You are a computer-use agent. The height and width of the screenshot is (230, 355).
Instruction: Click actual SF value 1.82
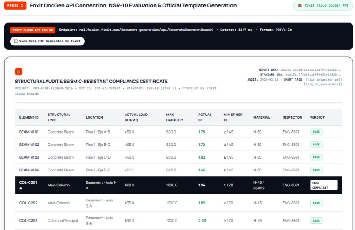point(202,157)
